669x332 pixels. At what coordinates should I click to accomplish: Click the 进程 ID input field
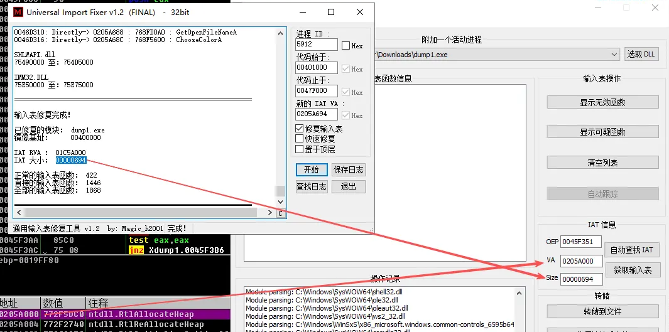(x=316, y=45)
